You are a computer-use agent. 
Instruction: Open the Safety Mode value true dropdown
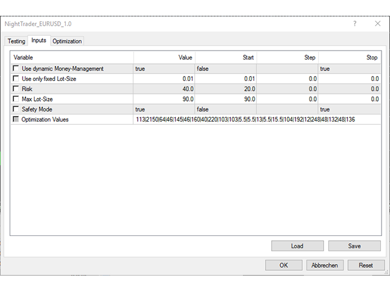coord(164,109)
